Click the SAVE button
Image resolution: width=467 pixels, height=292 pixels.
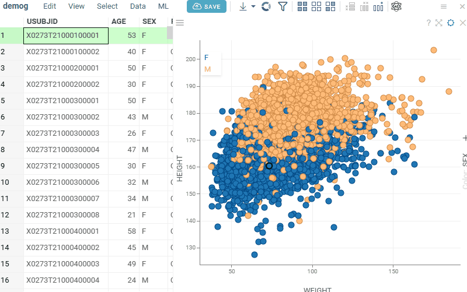tap(207, 6)
